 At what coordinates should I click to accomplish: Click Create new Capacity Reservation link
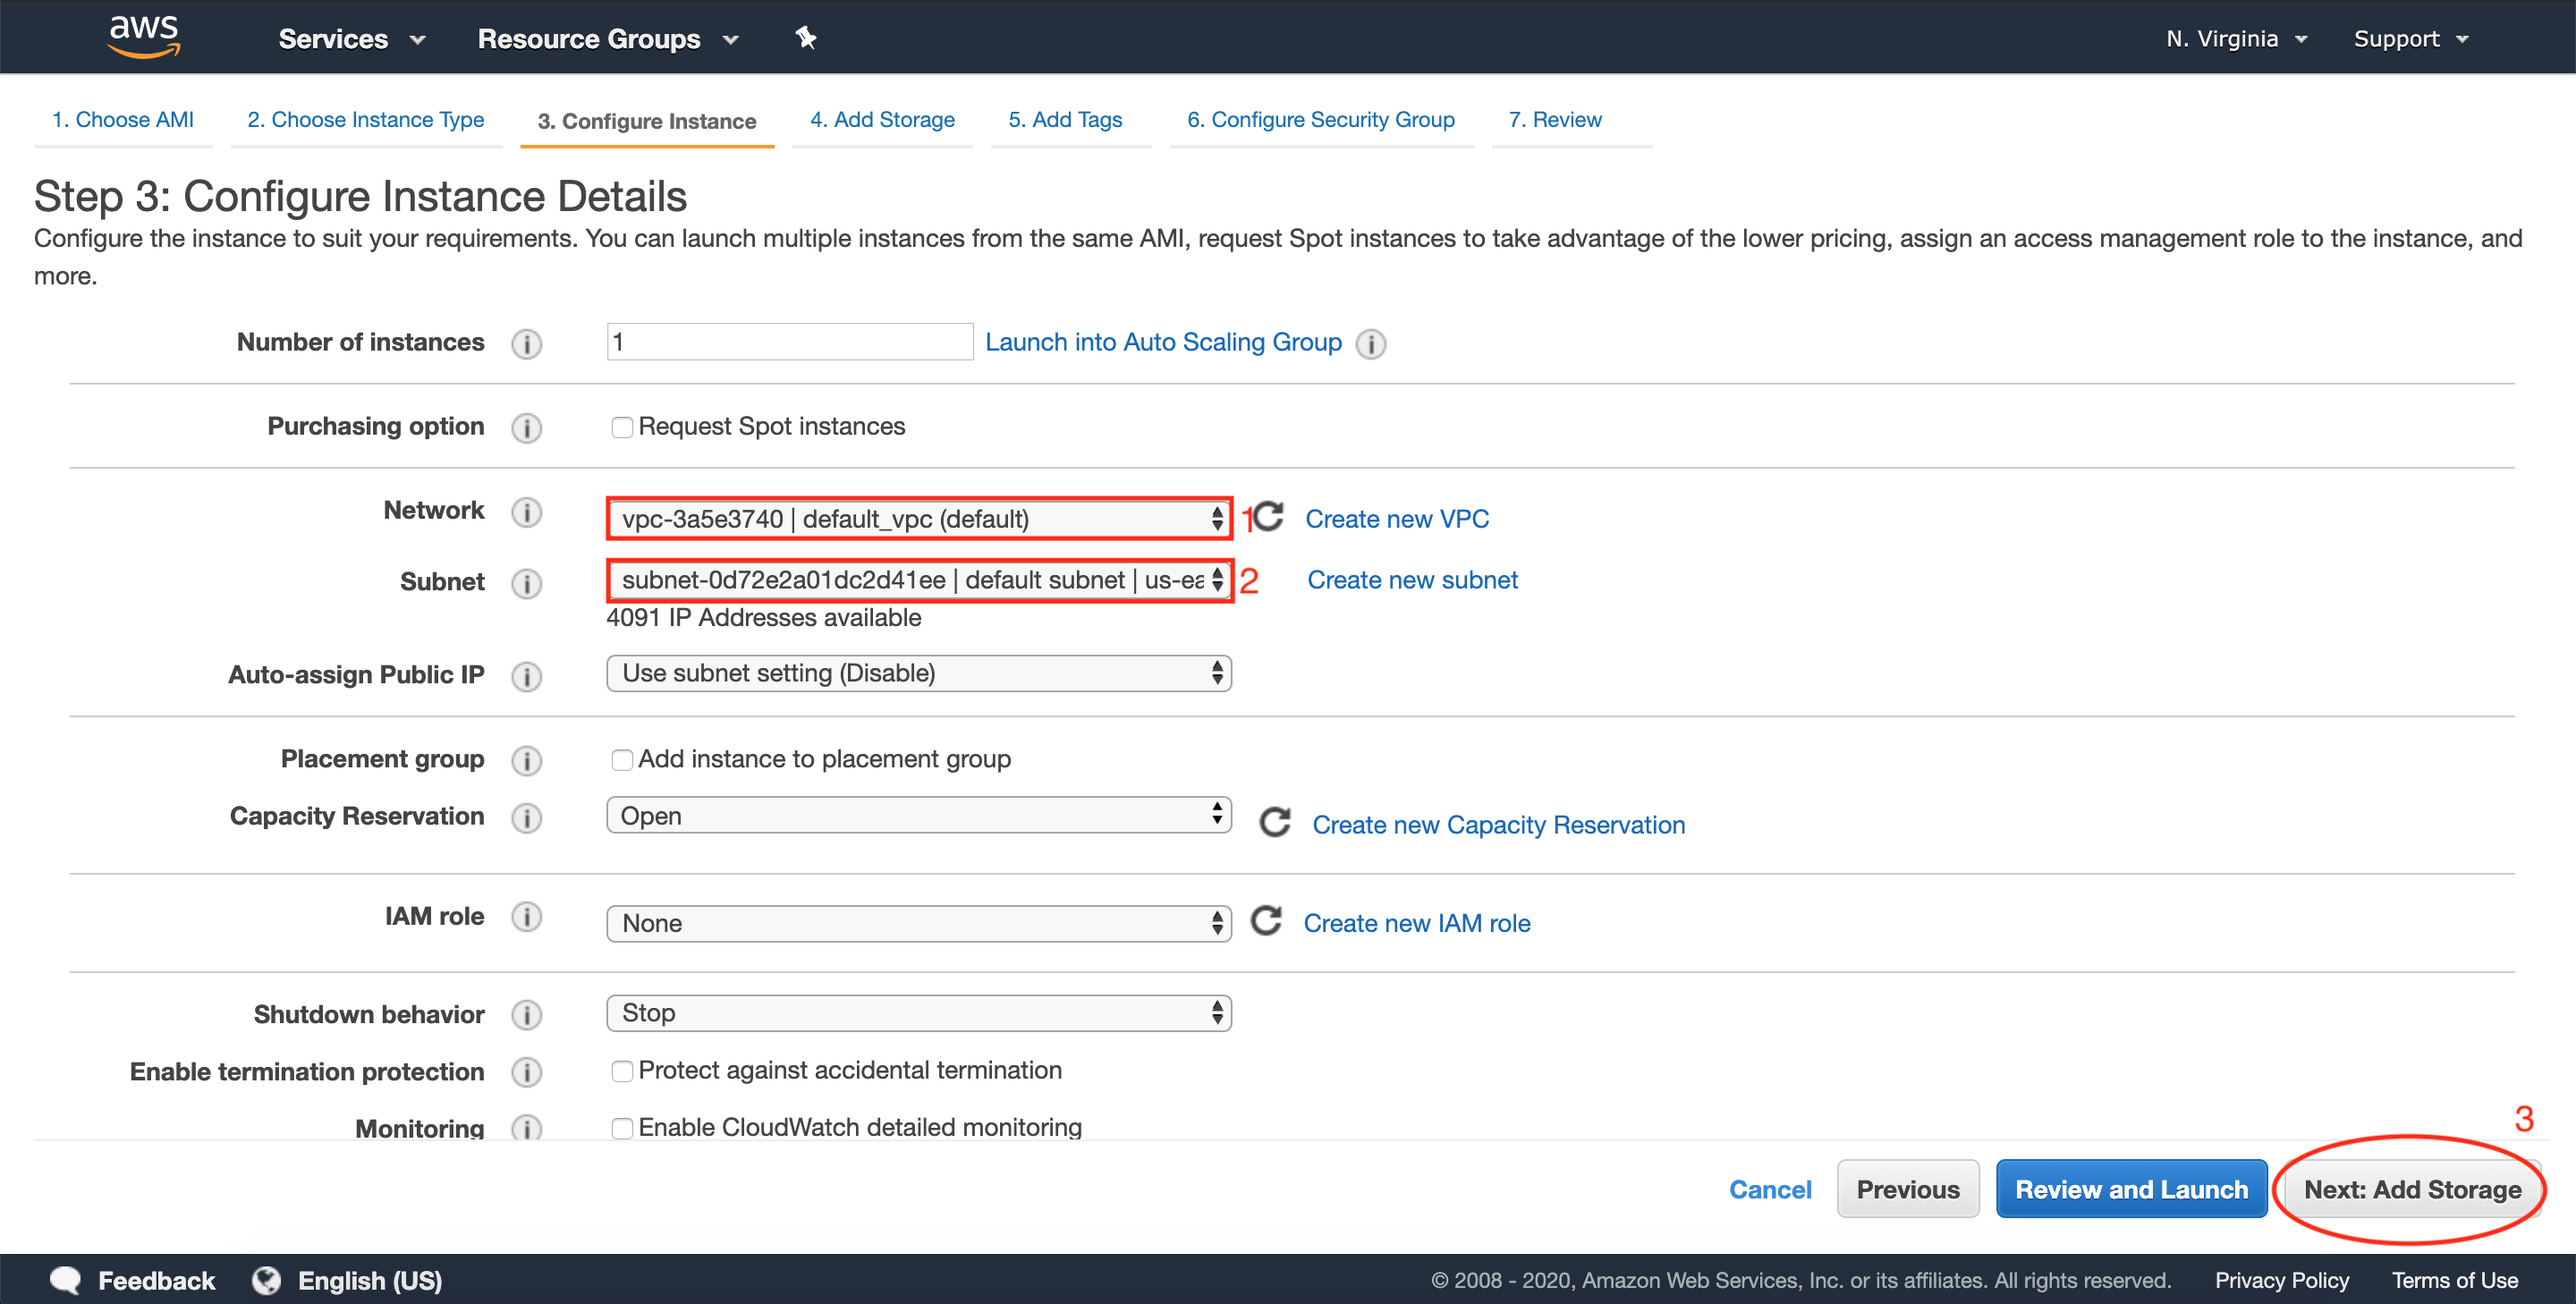(x=1498, y=825)
